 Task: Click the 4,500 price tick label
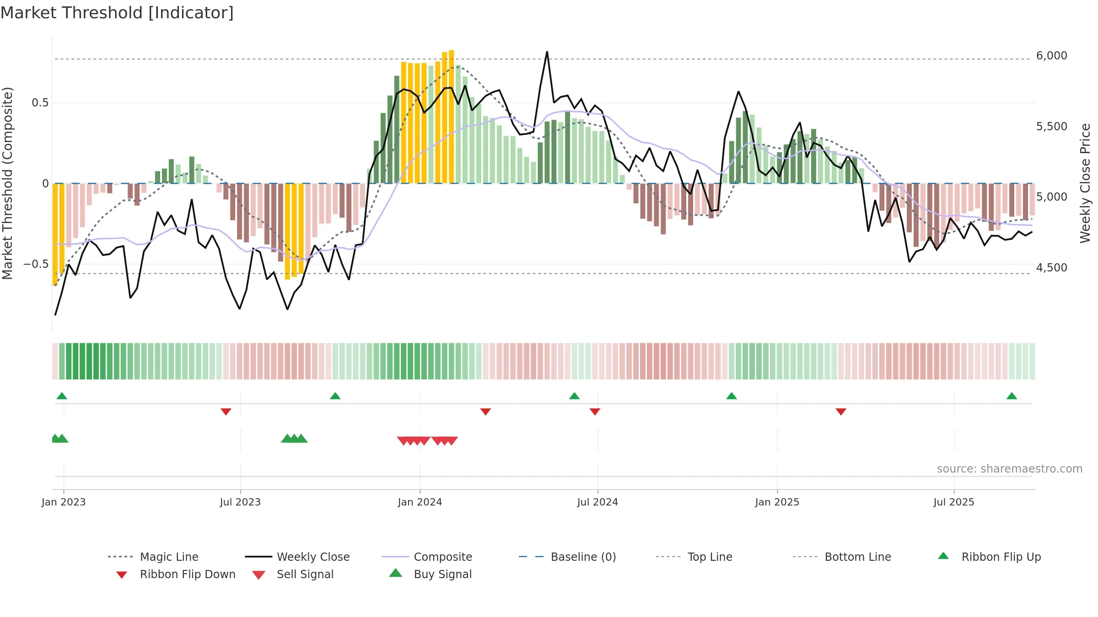(1052, 268)
